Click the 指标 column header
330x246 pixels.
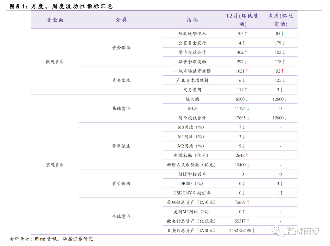[x=192, y=20]
